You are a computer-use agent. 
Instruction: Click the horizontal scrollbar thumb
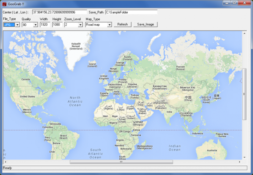(122, 162)
